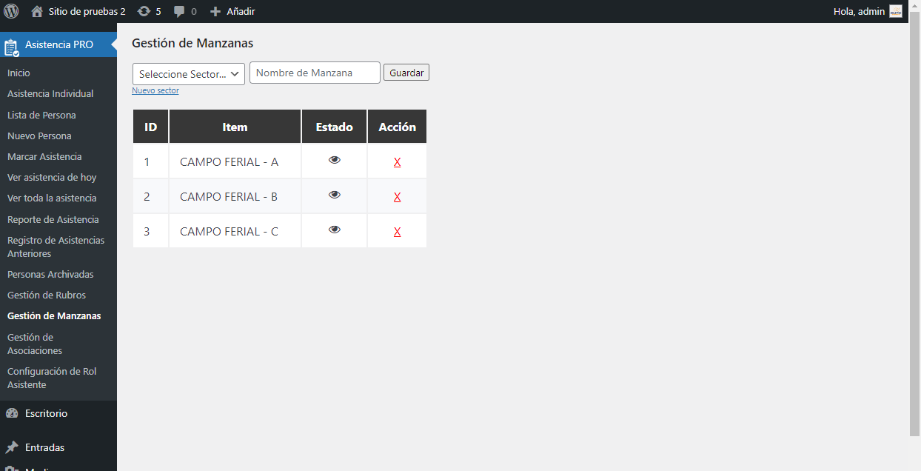This screenshot has width=921, height=471.
Task: Hide CAMPO FERIAL - C via its eye icon
Action: [334, 230]
